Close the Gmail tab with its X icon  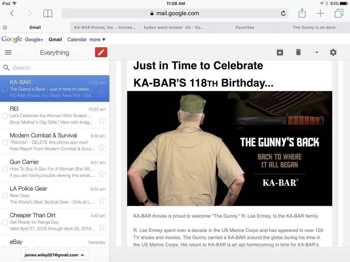tap(5, 27)
